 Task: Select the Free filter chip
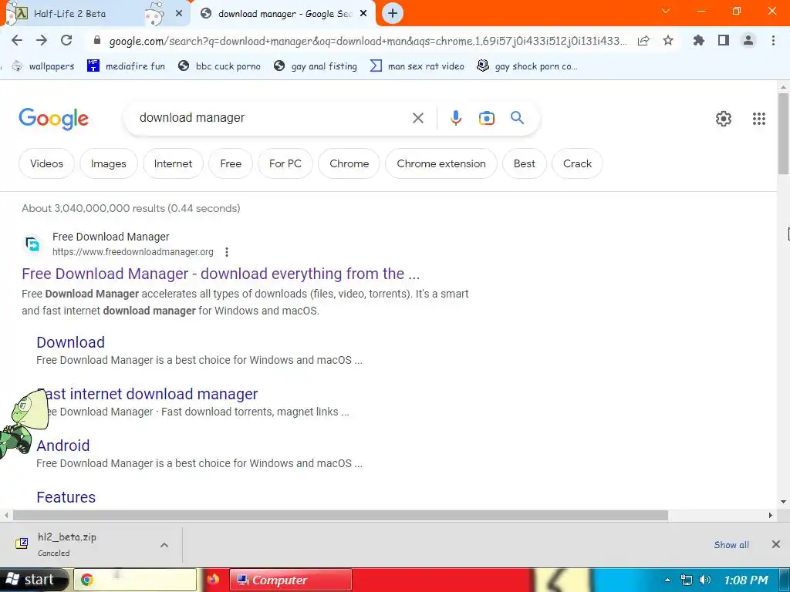point(230,163)
